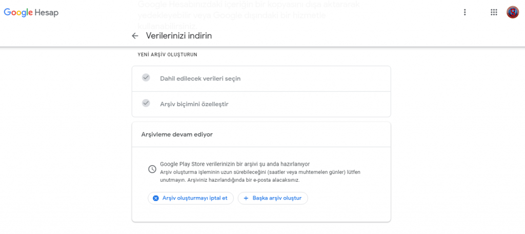Click the Google Hesap logo
This screenshot has height=234, width=525.
[31, 13]
